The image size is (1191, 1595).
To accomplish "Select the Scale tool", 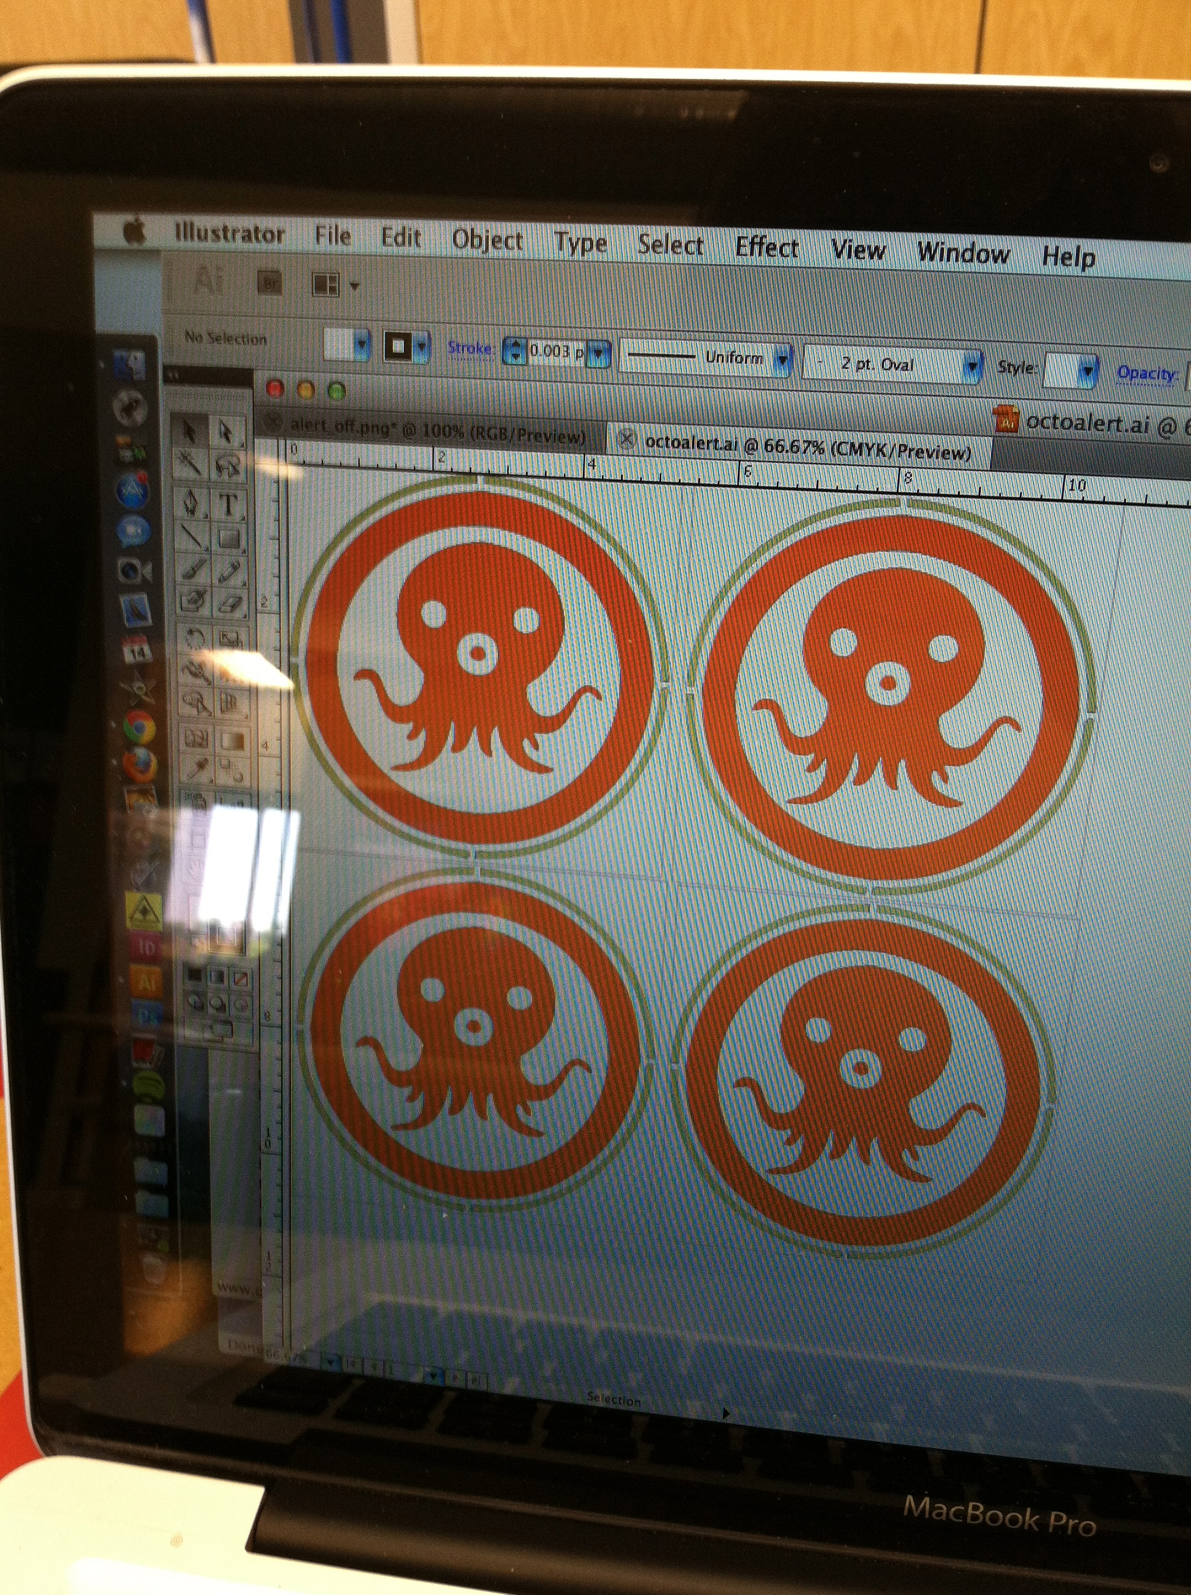I will click(231, 639).
